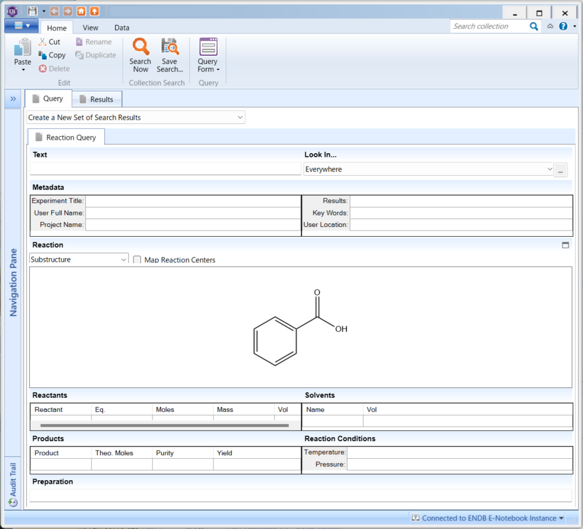Image resolution: width=583 pixels, height=529 pixels.
Task: Click the blue Help question mark icon
Action: [x=563, y=26]
